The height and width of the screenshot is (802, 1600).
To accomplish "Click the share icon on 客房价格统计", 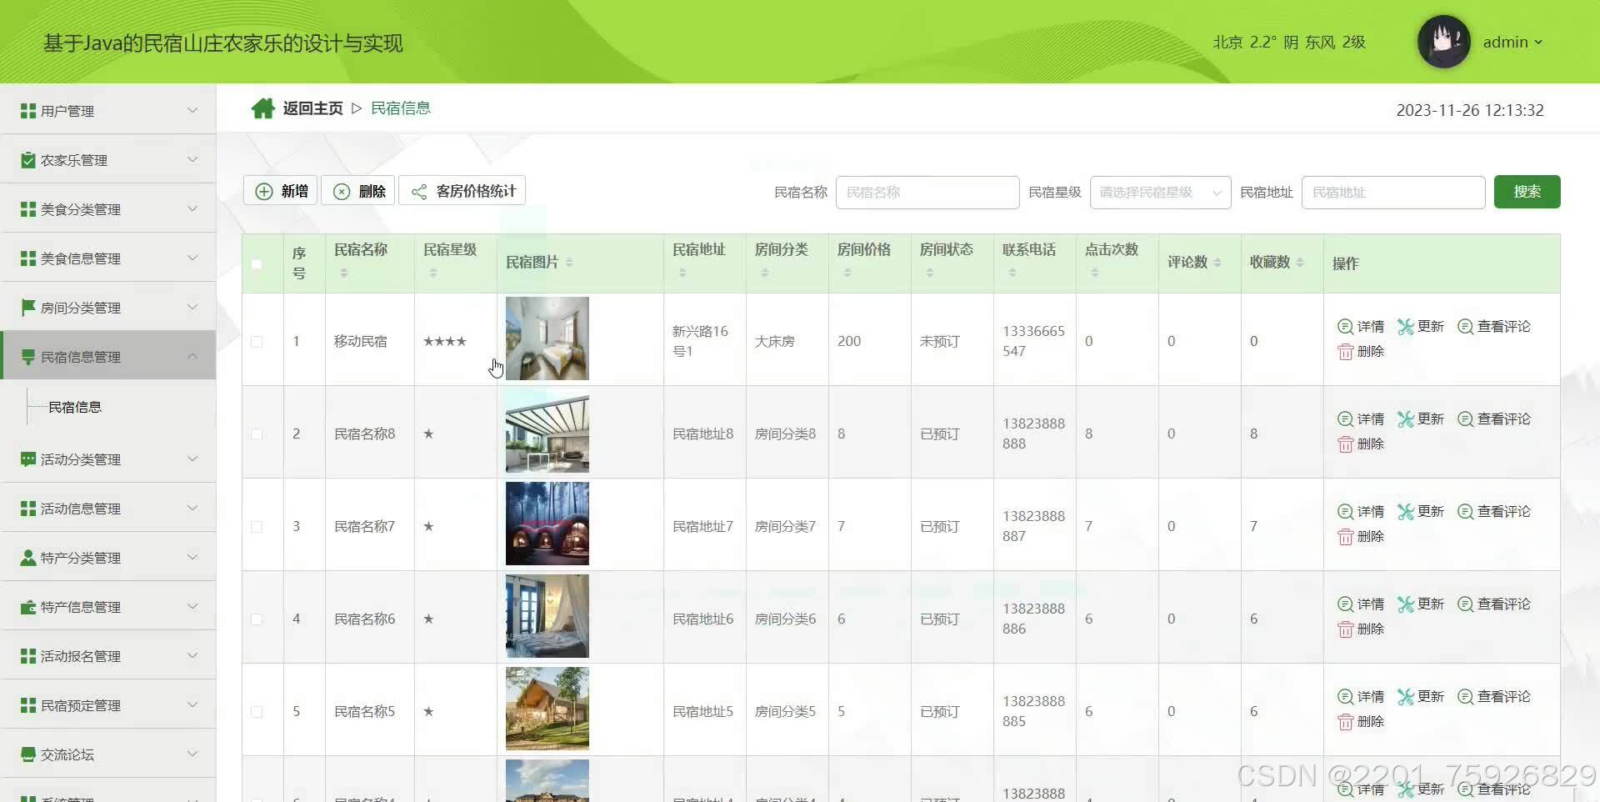I will tap(419, 192).
